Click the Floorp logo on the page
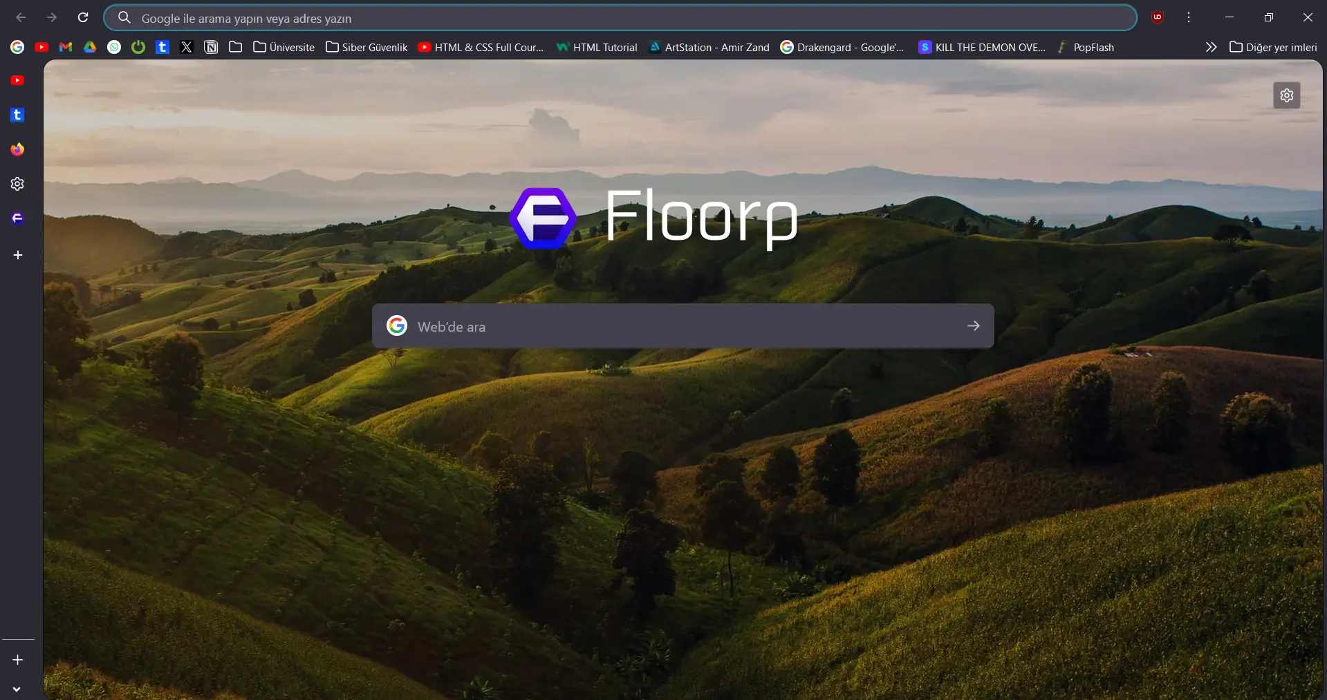The image size is (1327, 700). 653,218
